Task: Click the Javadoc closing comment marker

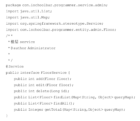Action: click(10, 60)
